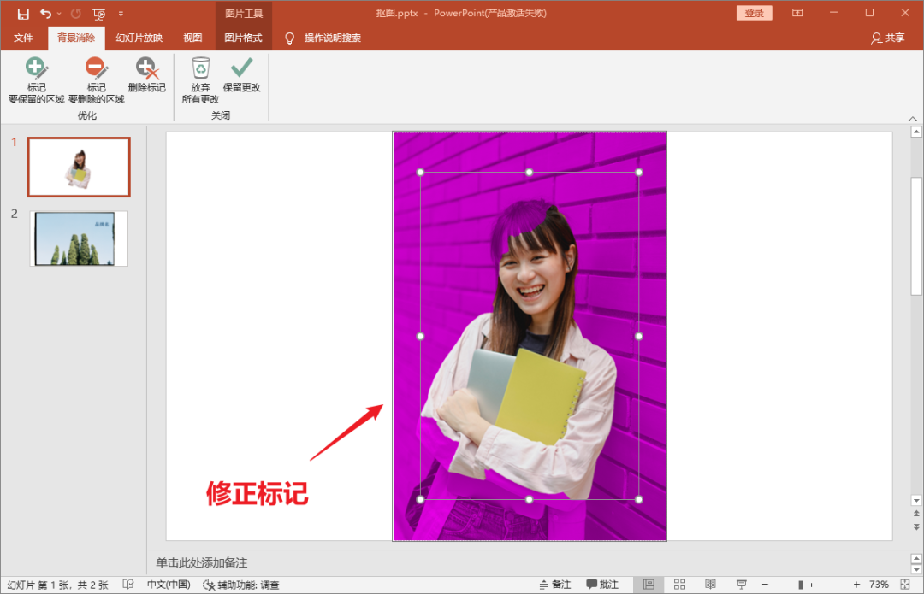Open the ribbon display options icon

coord(797,12)
